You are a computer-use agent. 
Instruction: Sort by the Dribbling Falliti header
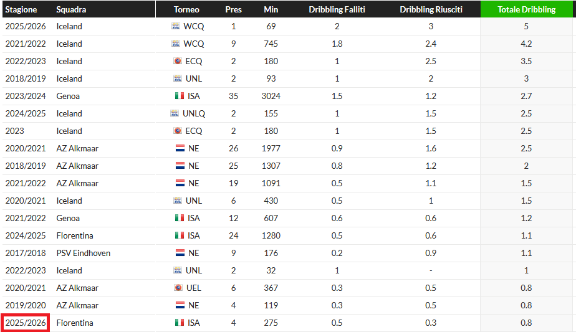pyautogui.click(x=337, y=9)
